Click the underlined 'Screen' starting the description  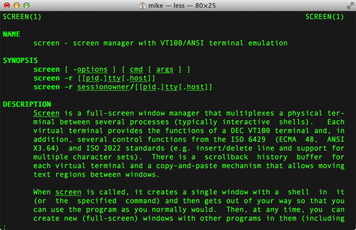pos(46,113)
